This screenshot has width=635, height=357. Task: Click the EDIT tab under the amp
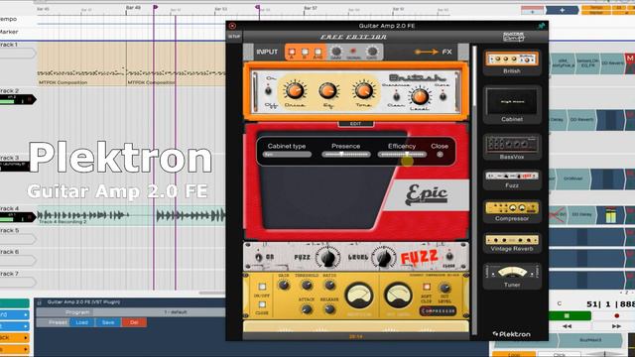pyautogui.click(x=355, y=123)
